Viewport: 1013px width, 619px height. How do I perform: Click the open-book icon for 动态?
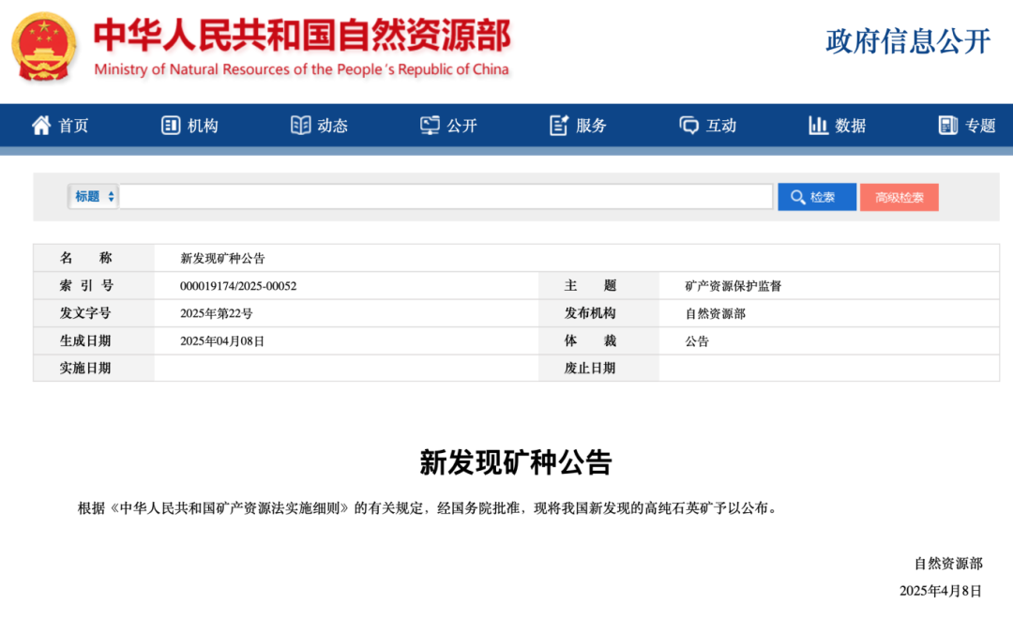click(300, 126)
